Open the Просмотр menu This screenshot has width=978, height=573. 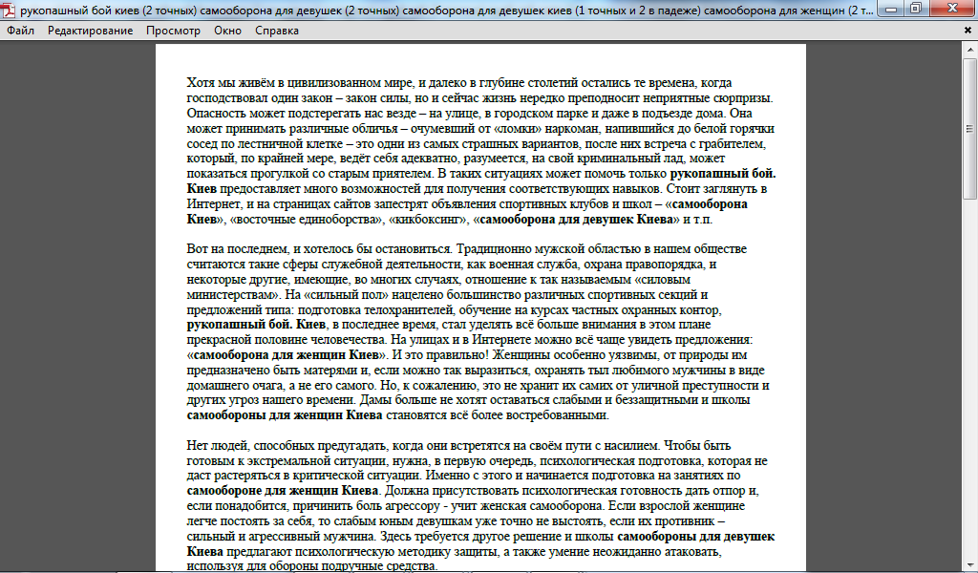pyautogui.click(x=173, y=31)
